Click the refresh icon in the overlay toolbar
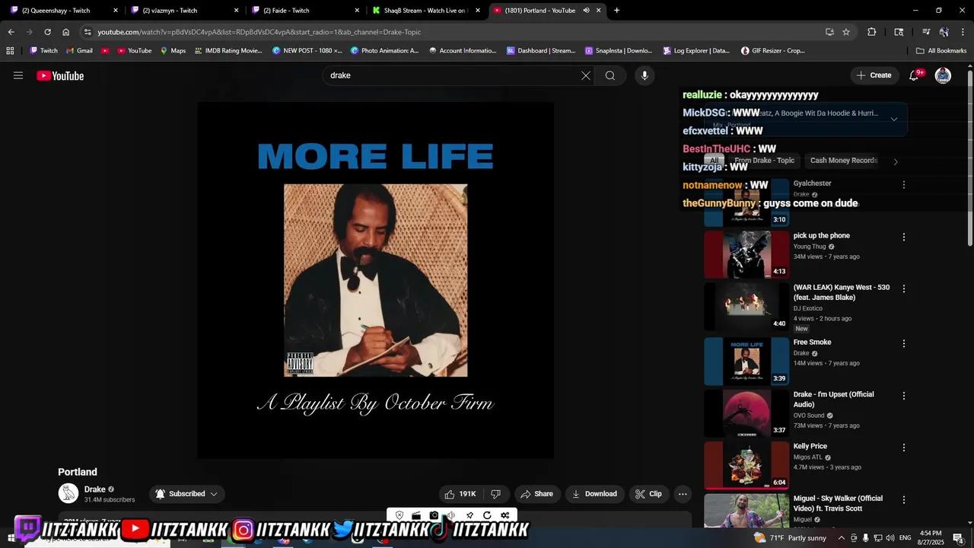This screenshot has width=974, height=548. pos(487,515)
